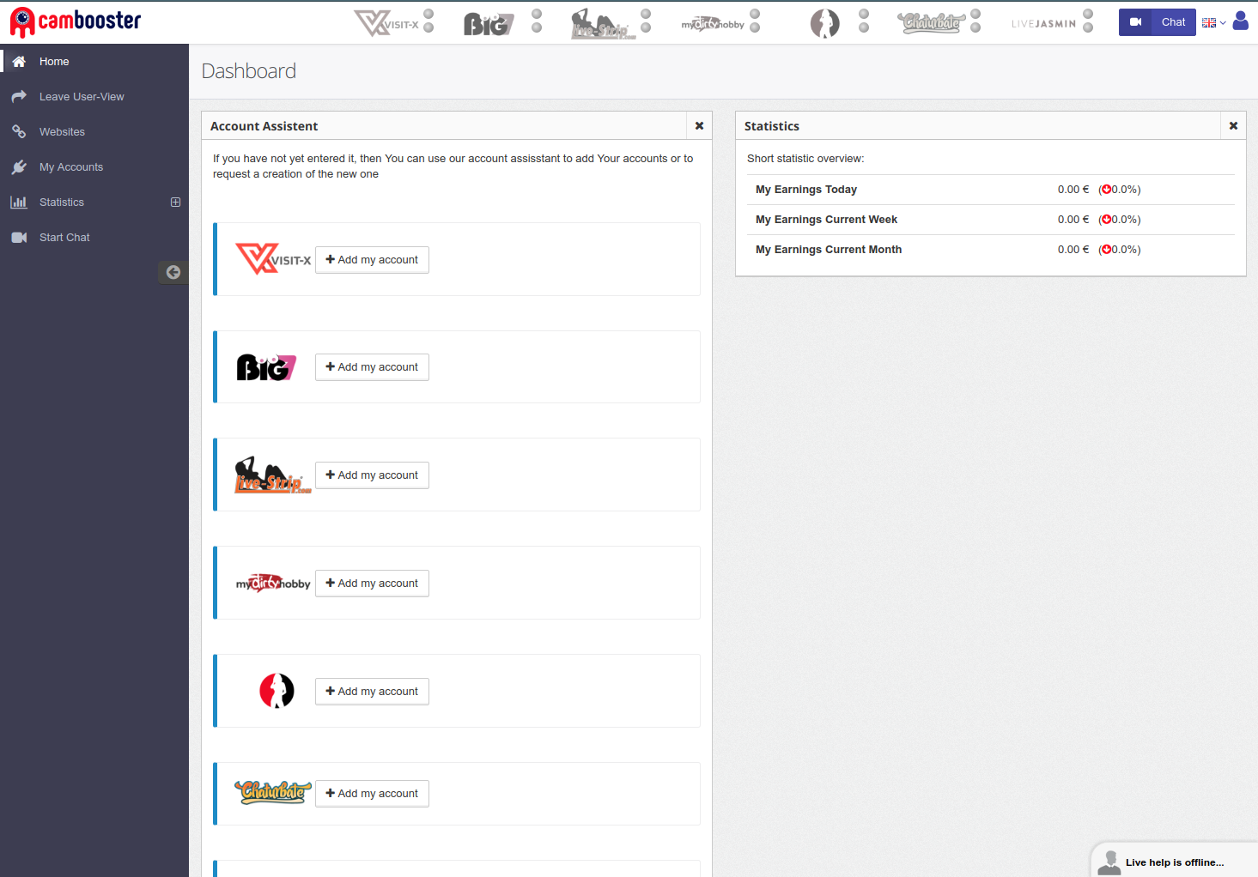This screenshot has height=877, width=1258.
Task: Go to Home in sidebar
Action: click(94, 62)
